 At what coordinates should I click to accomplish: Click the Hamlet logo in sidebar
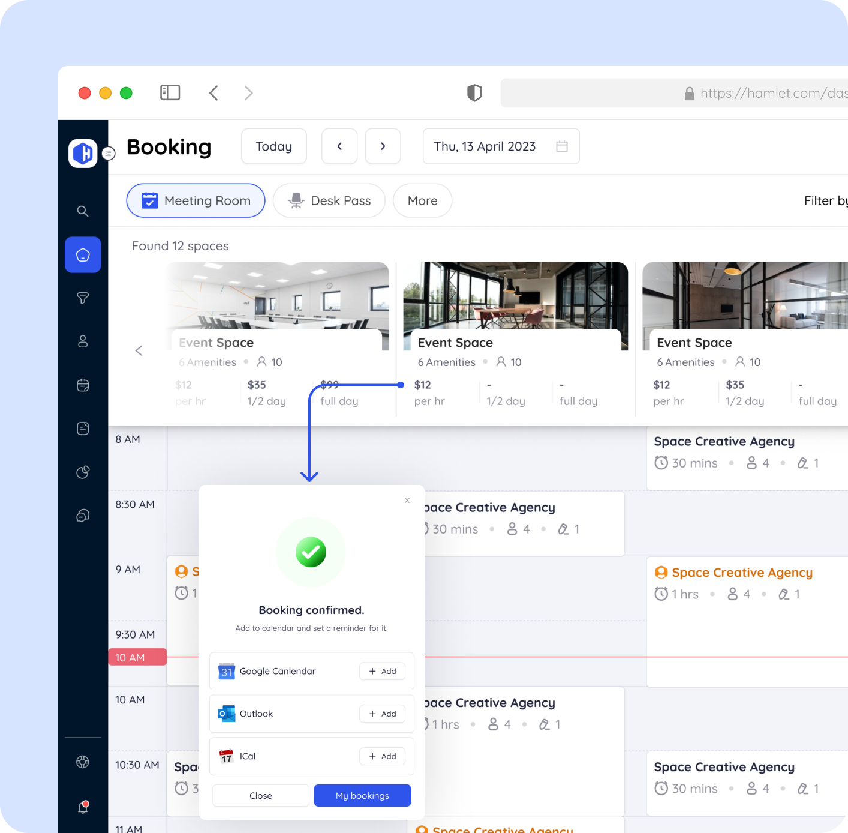point(83,153)
